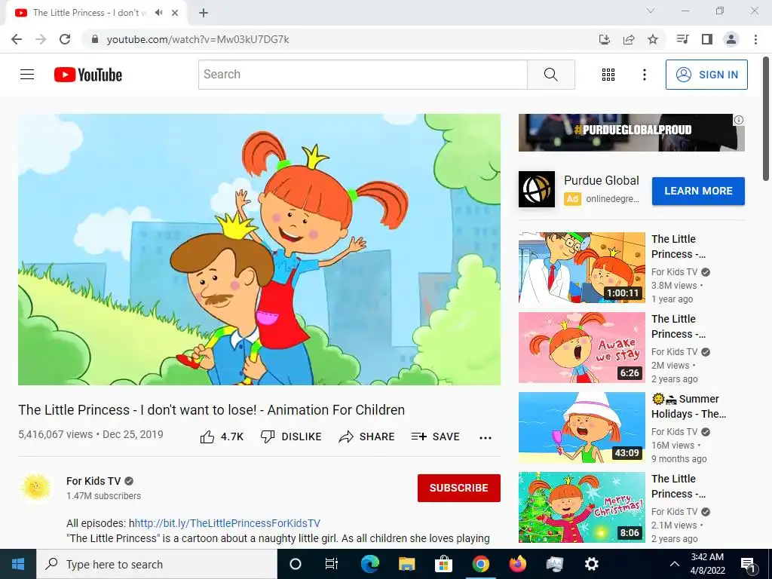This screenshot has height=579, width=772.
Task: Open Awake we stay 6:26 thumbnail
Action: pos(581,348)
